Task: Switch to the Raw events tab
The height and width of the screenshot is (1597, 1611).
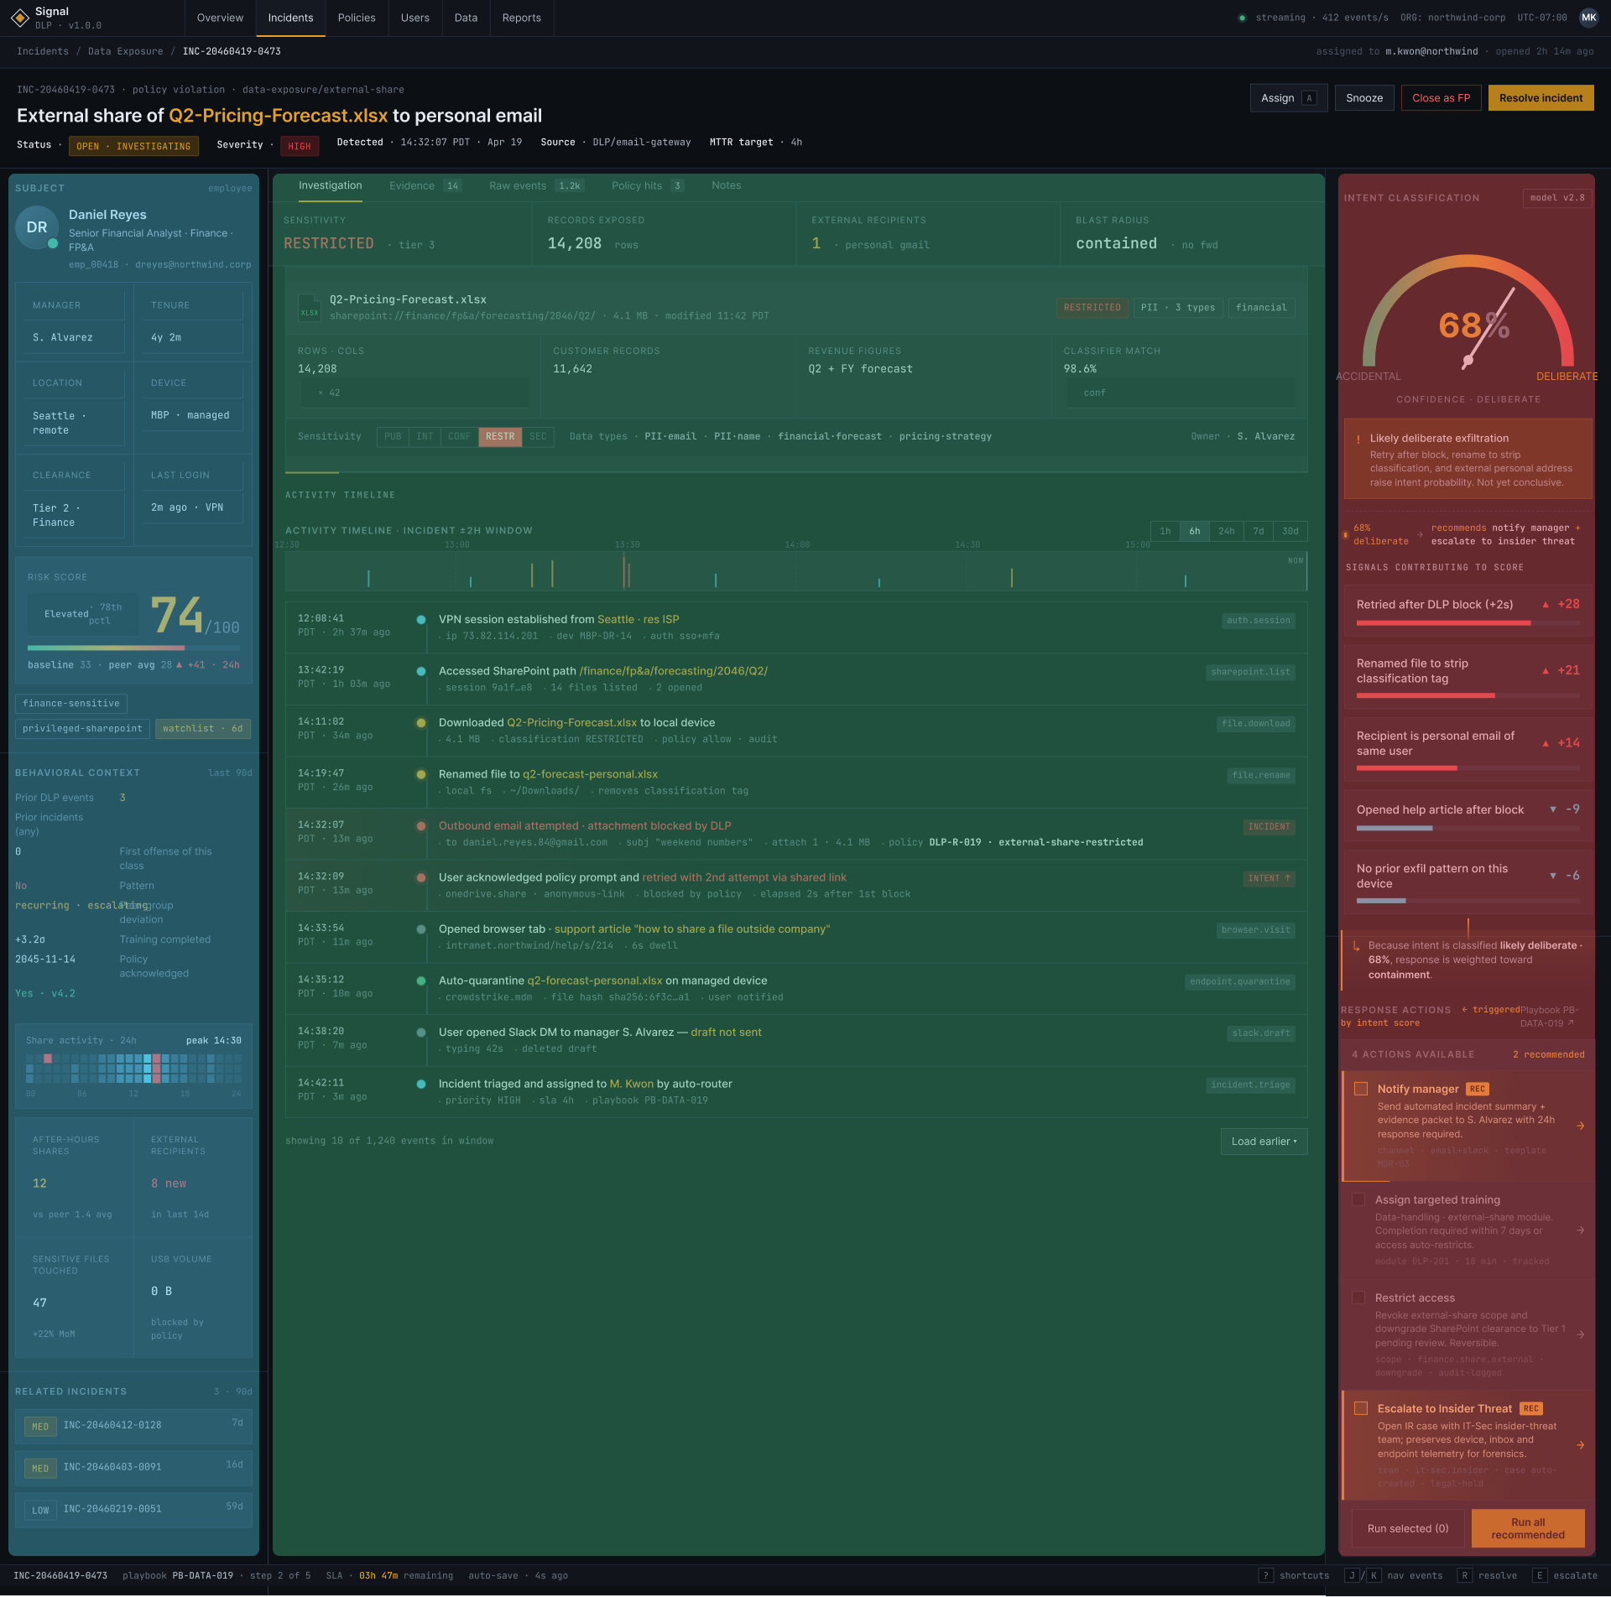Action: point(536,186)
